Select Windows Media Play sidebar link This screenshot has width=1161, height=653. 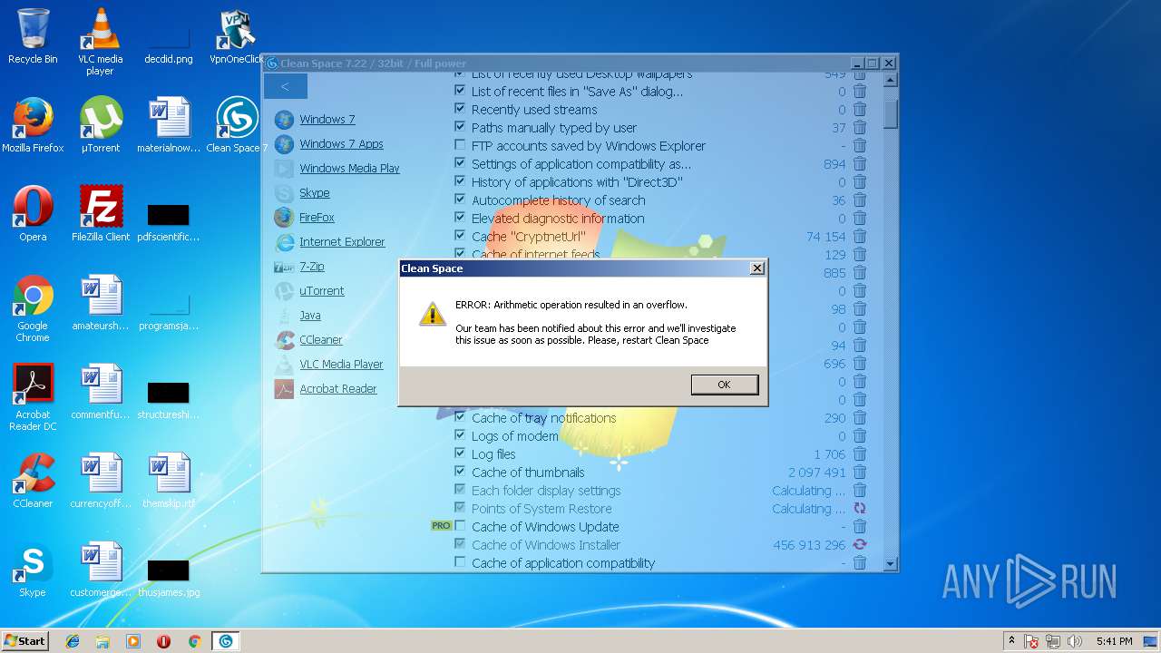tap(349, 169)
